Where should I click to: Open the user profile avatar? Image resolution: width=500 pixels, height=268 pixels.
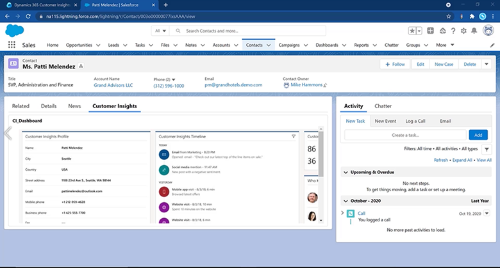488,31
